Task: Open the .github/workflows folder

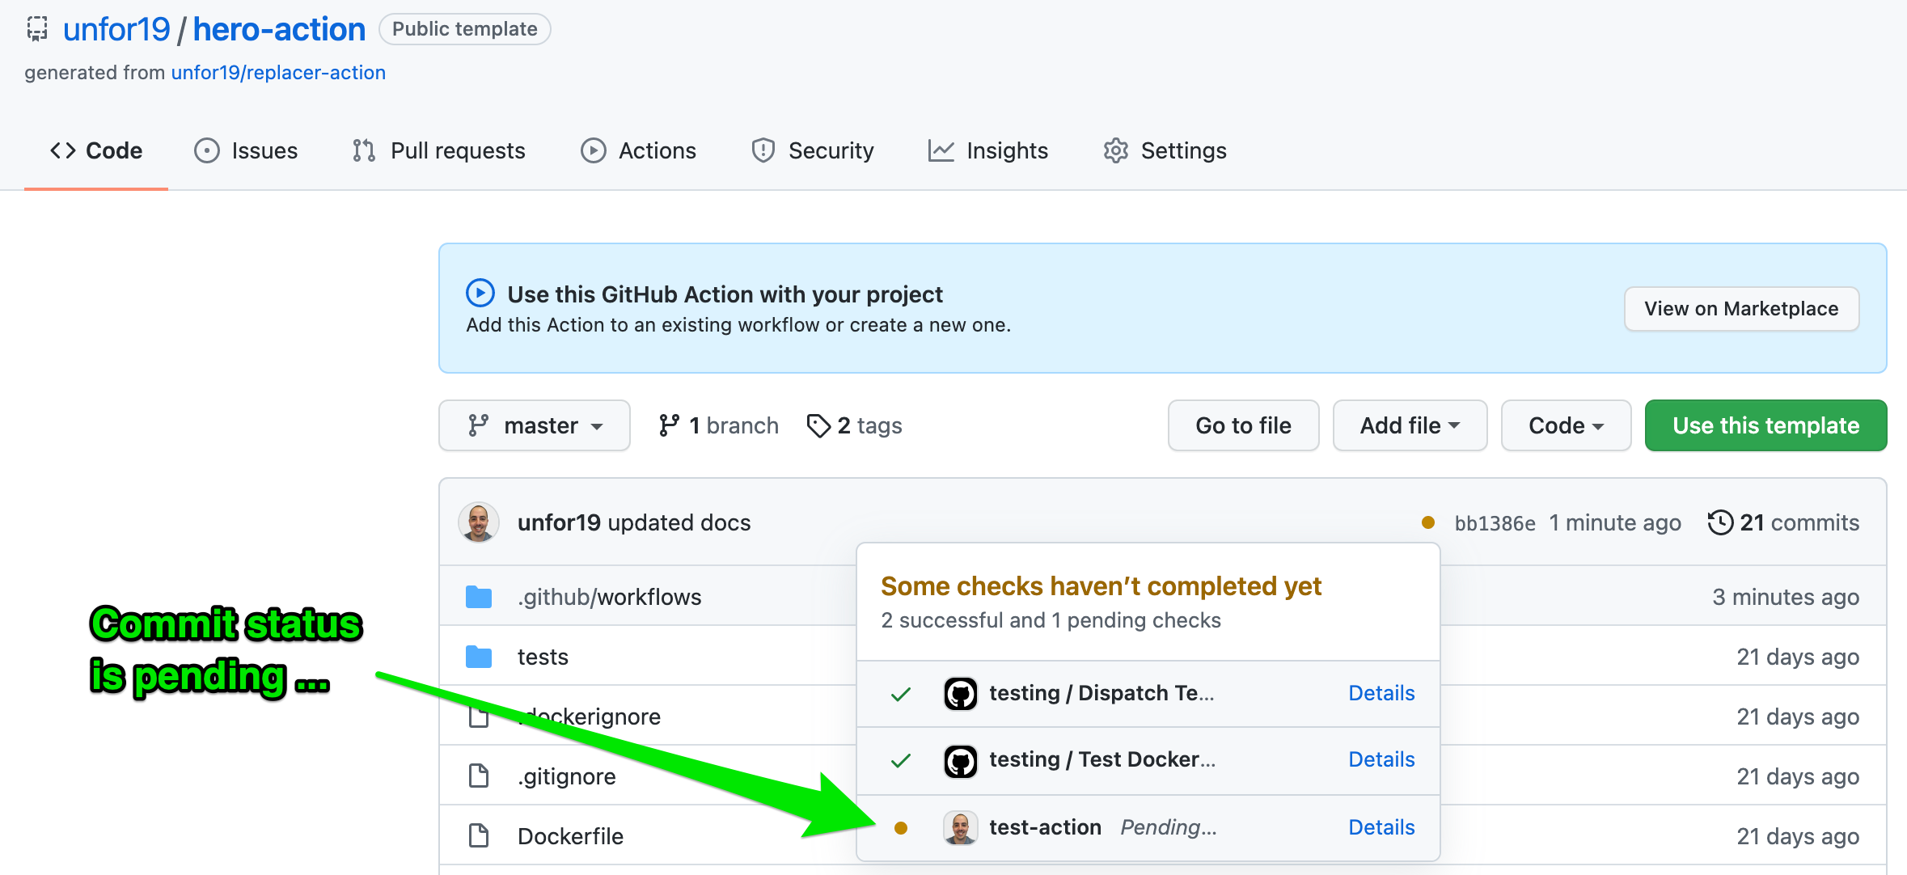Action: coord(610,597)
